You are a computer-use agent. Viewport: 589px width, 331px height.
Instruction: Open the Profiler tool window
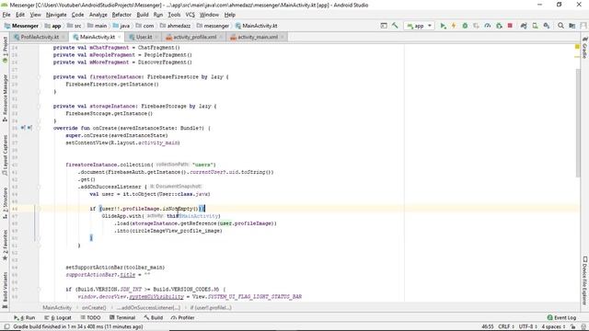click(183, 317)
